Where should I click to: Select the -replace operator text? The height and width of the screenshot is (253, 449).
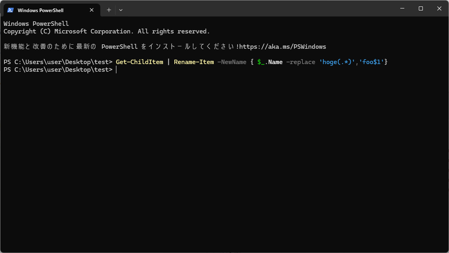coord(300,62)
